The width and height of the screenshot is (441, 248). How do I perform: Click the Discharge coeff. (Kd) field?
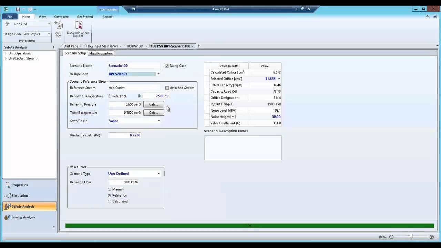124,135
